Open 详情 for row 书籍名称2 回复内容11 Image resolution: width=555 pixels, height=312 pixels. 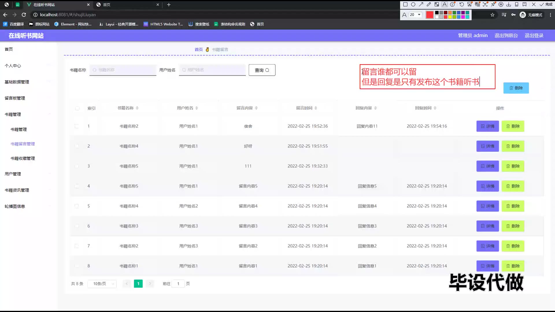[x=488, y=126]
